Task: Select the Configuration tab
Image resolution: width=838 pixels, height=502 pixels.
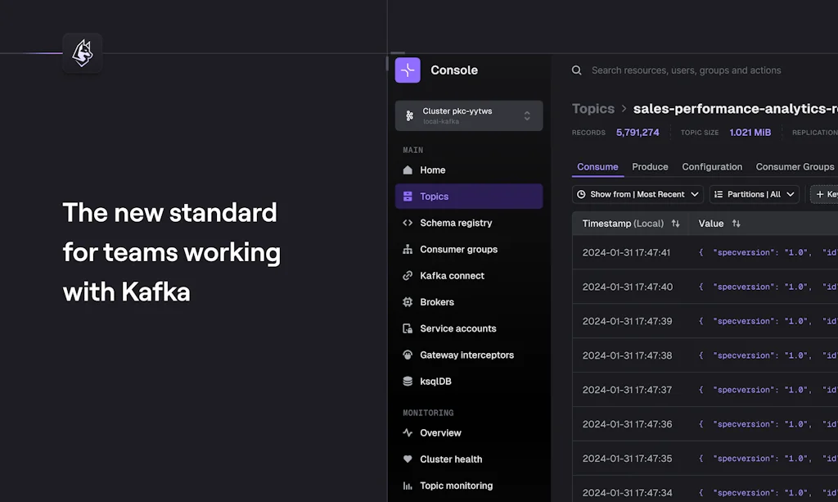Action: coord(712,167)
